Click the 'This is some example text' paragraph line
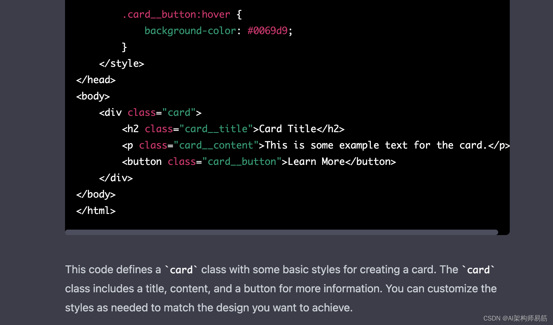The width and height of the screenshot is (553, 325). [x=316, y=145]
